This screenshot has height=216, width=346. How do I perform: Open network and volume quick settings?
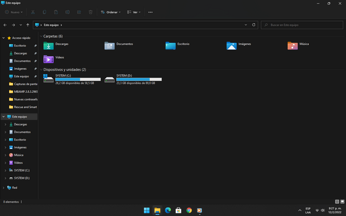[320, 210]
